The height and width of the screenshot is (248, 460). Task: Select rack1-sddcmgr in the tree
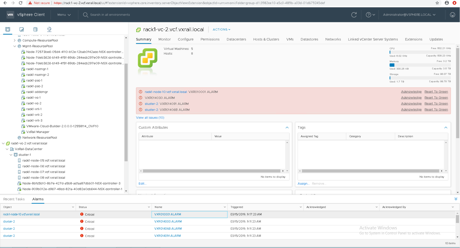pyautogui.click(x=37, y=92)
